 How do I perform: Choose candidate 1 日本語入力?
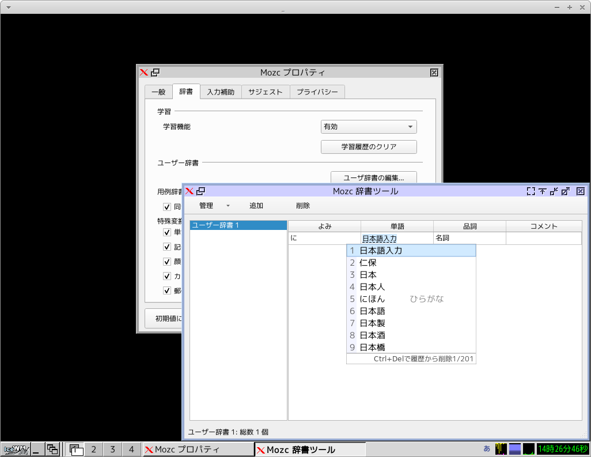(x=411, y=251)
